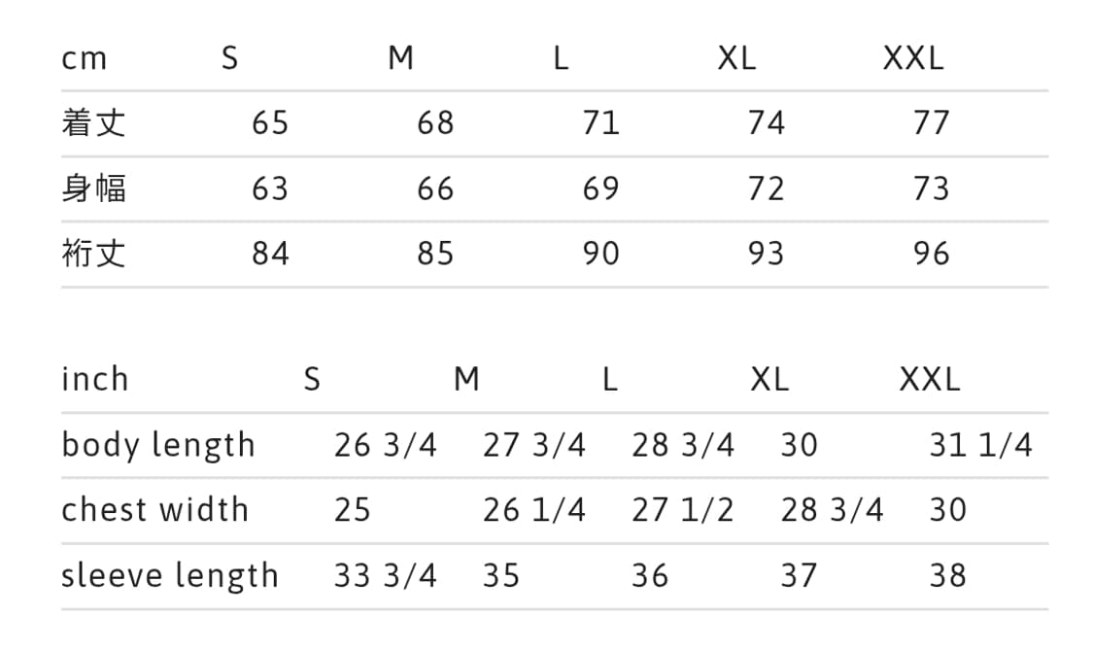The height and width of the screenshot is (650, 1093).
Task: Select chest width value 27 1/2
Action: (x=683, y=510)
